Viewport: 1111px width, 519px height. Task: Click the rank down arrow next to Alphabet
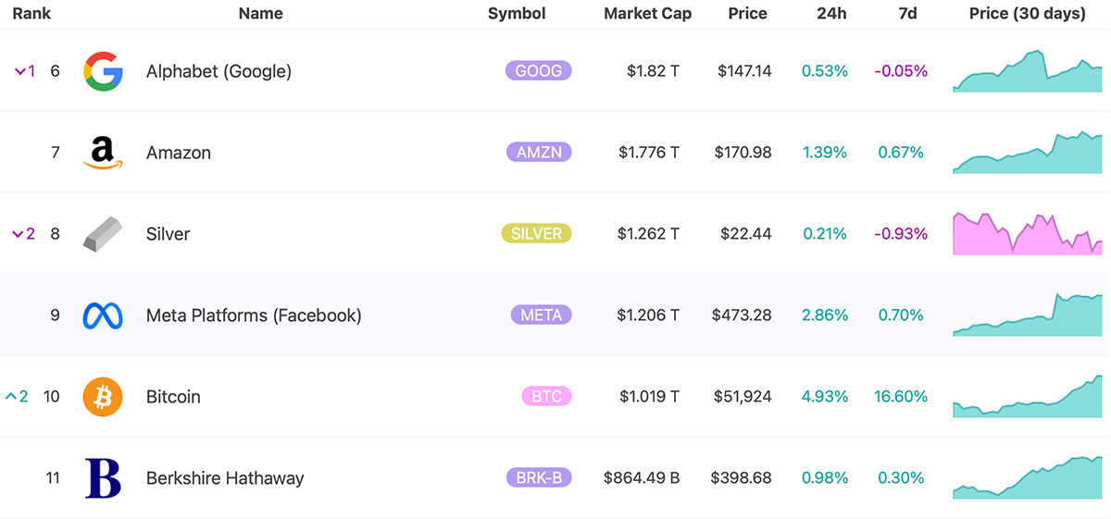(x=19, y=71)
